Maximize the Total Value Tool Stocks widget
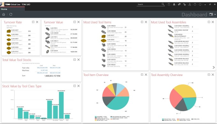The height and width of the screenshot is (124, 217). click(75, 59)
